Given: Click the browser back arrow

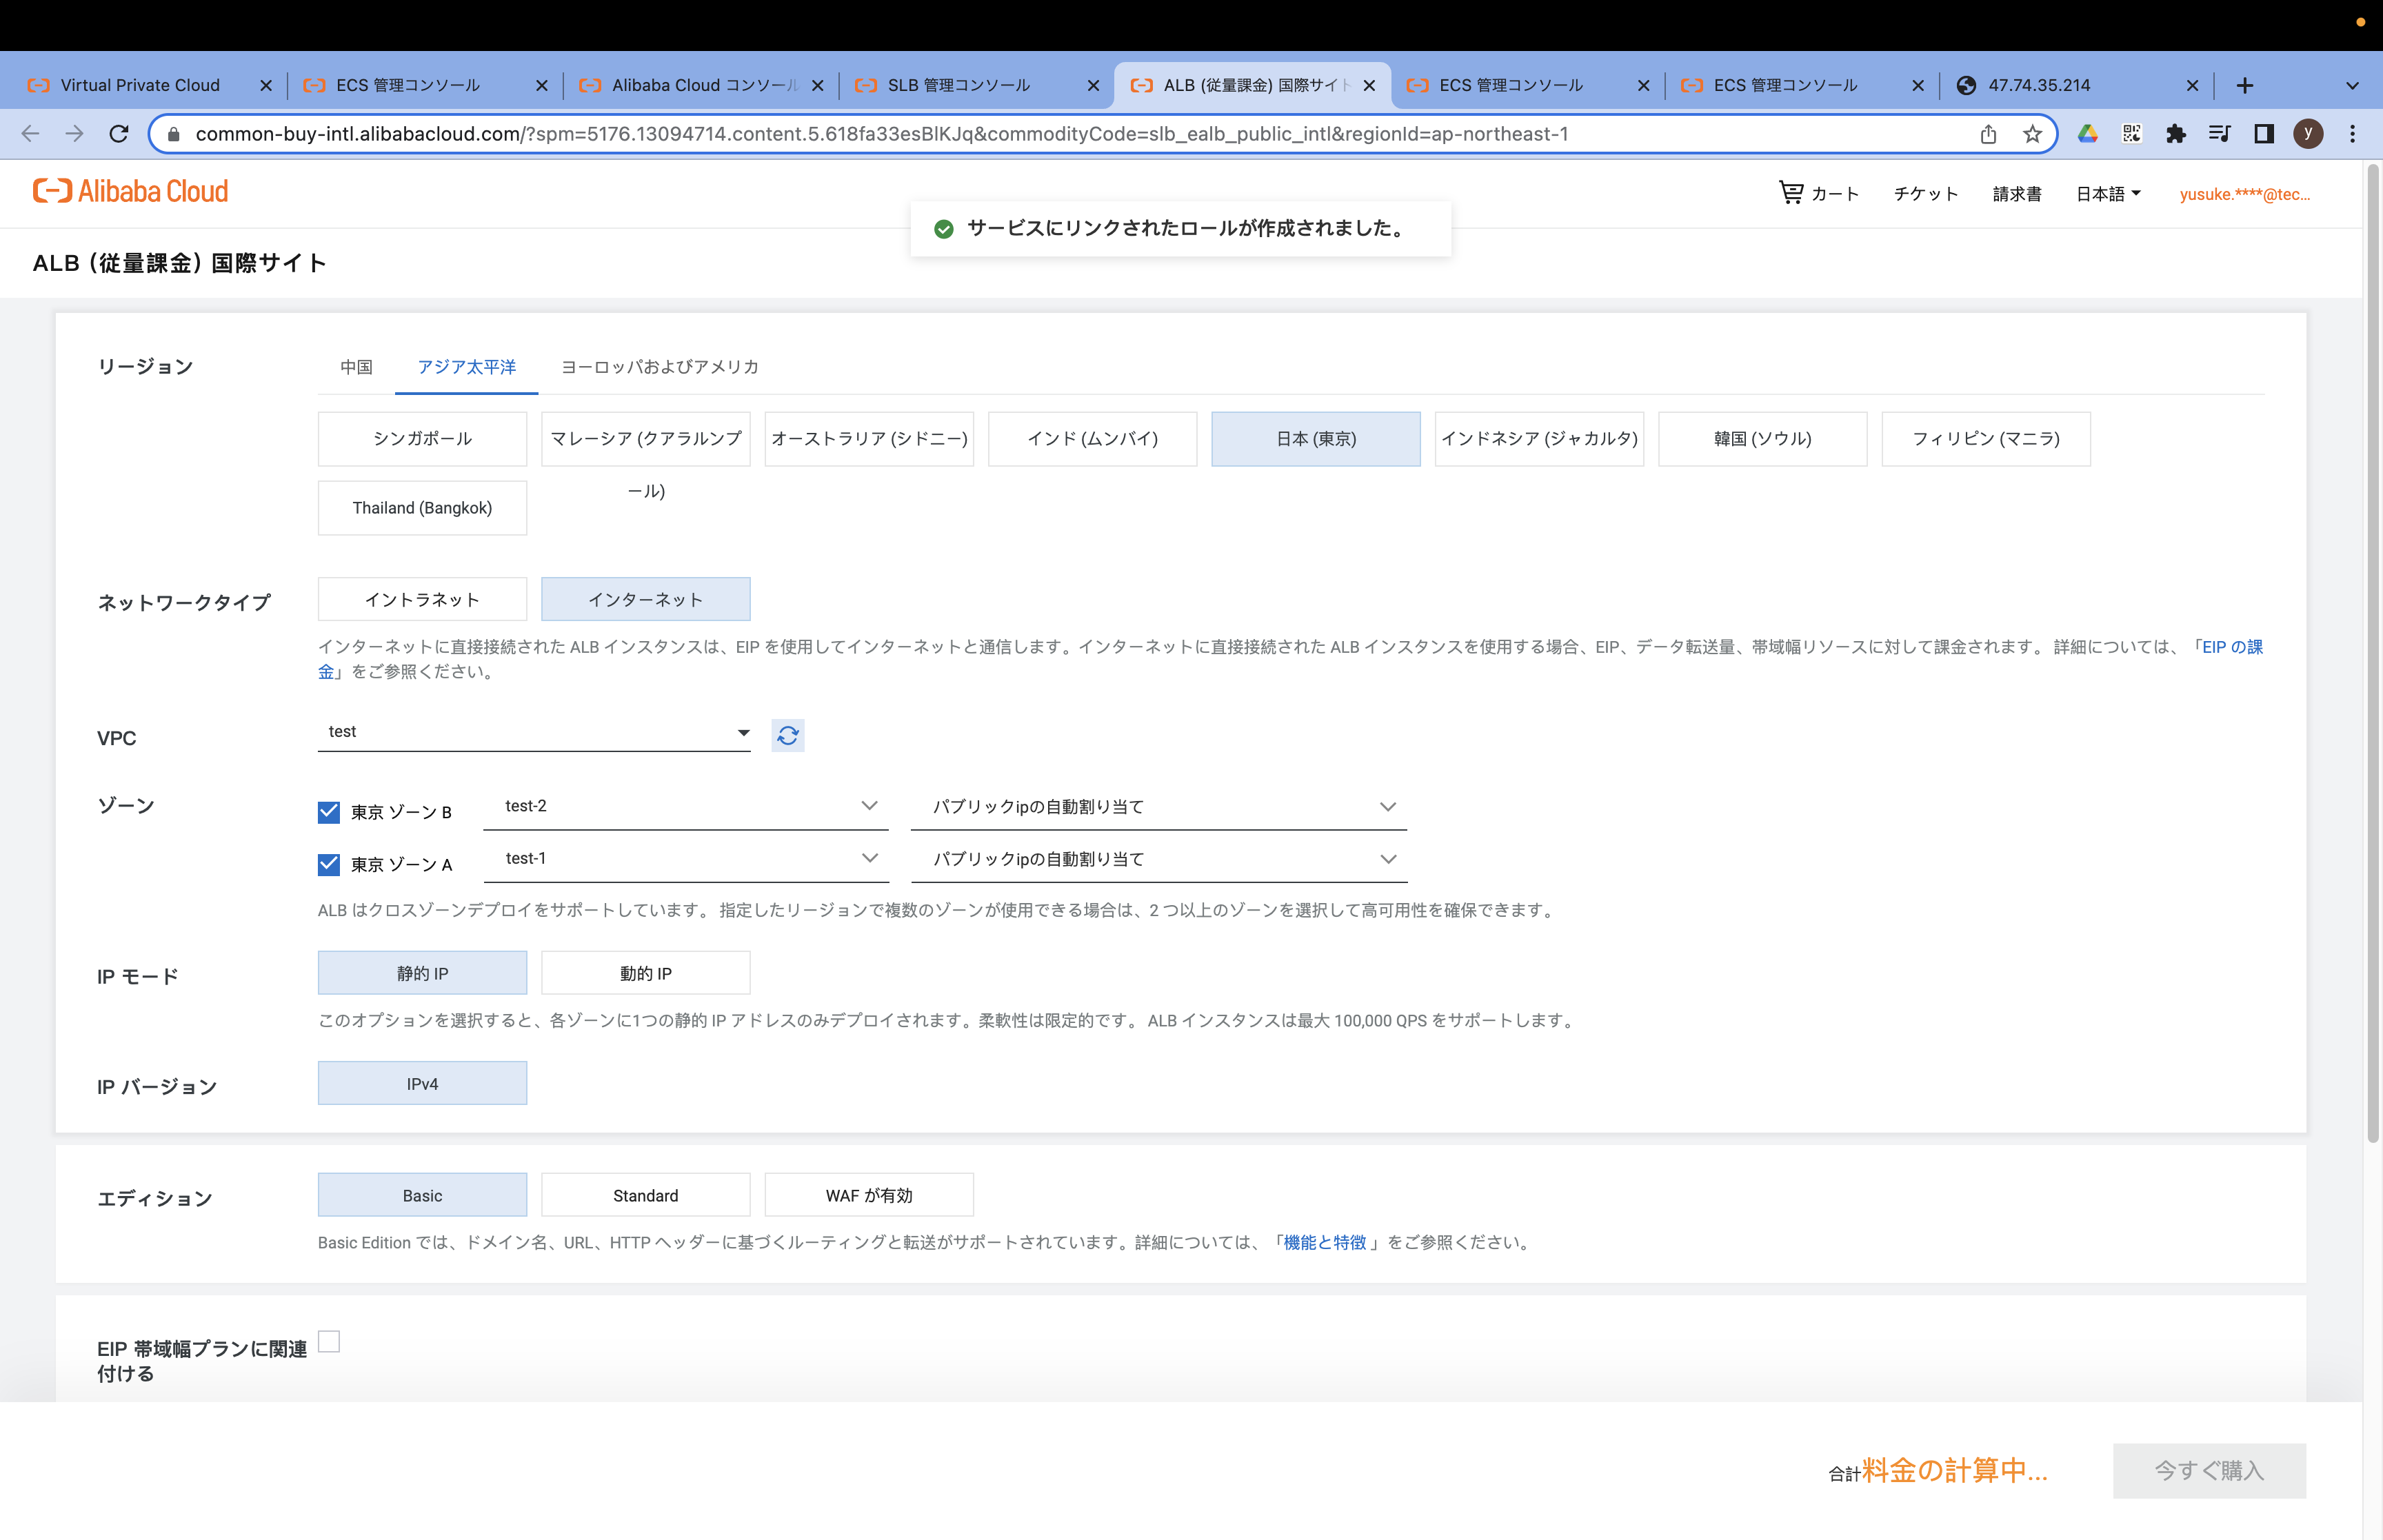Looking at the screenshot, I should click(x=30, y=133).
